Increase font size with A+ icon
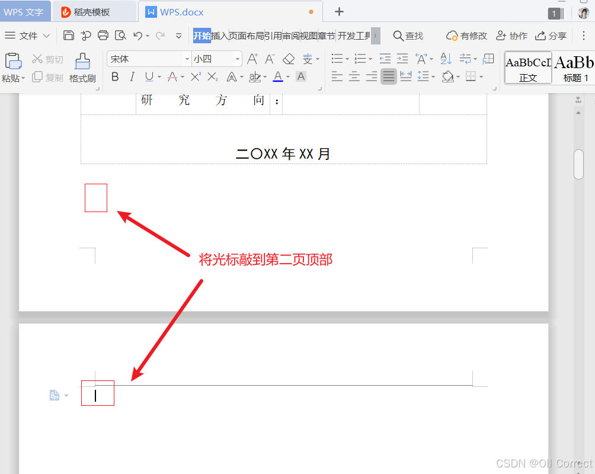The image size is (595, 474). [x=252, y=59]
